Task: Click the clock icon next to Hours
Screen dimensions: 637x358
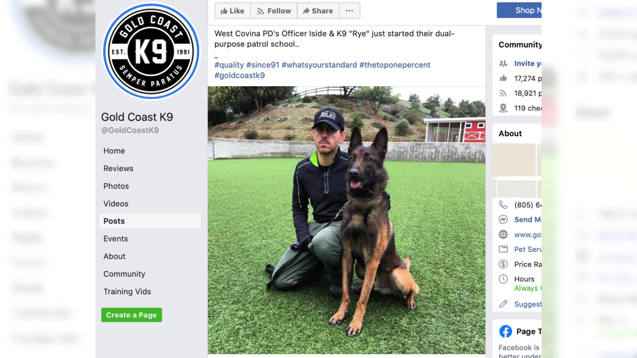Action: (503, 279)
